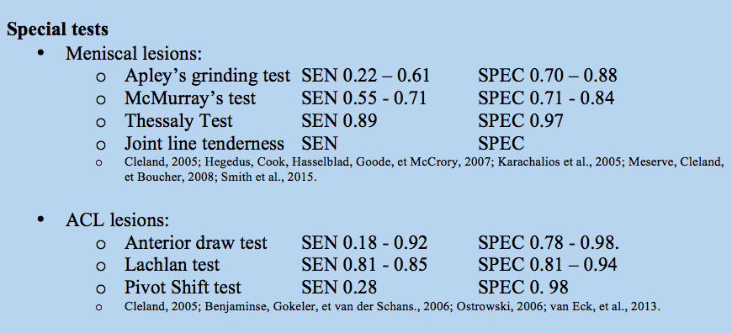Click the 'ACL lesions:' bullet text
Viewport: 732px width, 333px height.
pyautogui.click(x=117, y=220)
